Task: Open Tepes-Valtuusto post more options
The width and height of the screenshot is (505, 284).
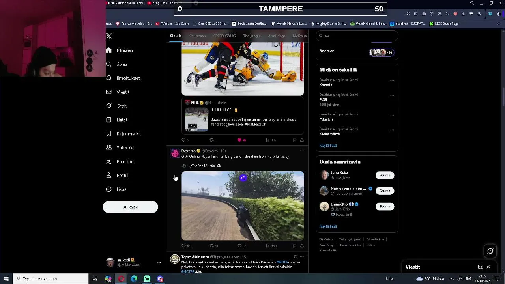Action: point(302,257)
